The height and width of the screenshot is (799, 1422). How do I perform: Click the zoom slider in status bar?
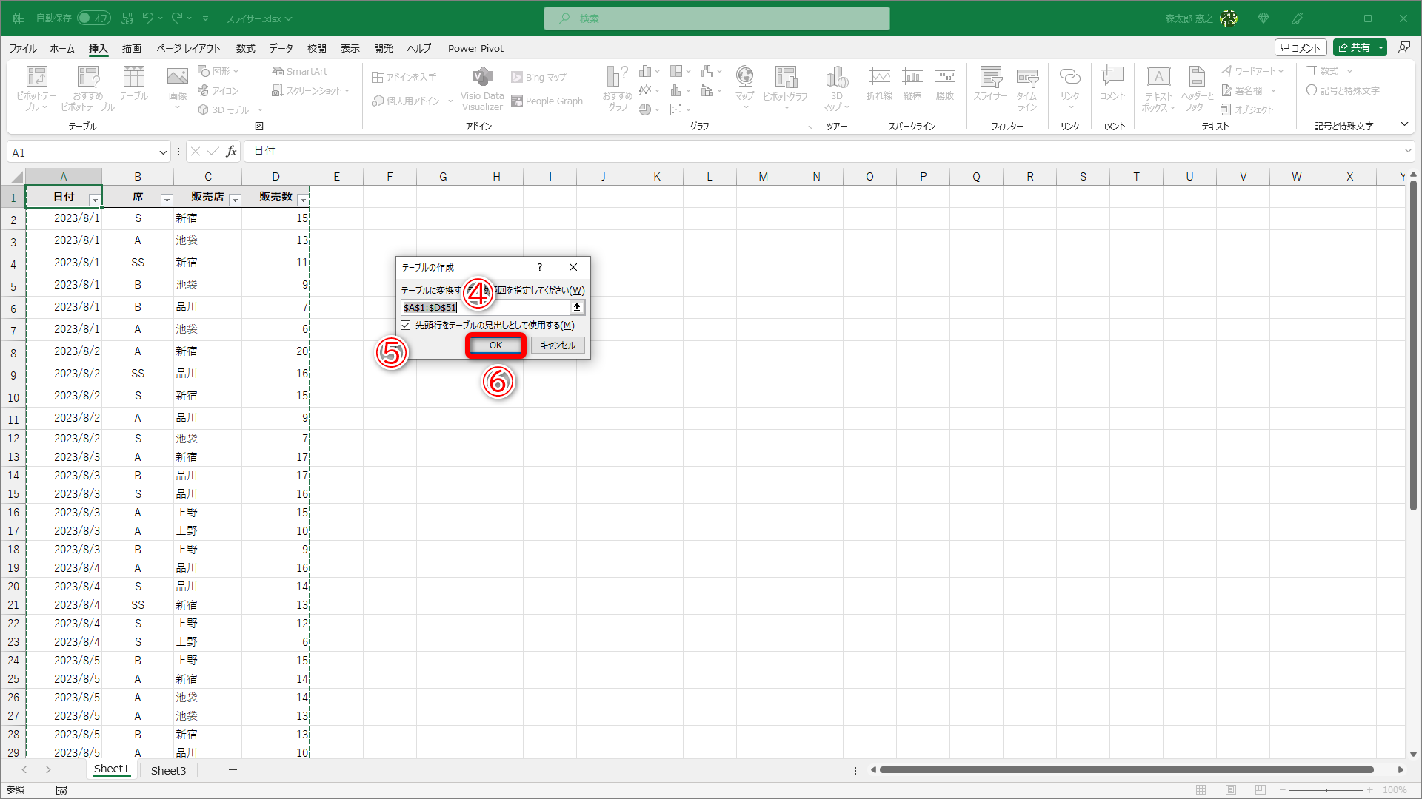(x=1326, y=790)
